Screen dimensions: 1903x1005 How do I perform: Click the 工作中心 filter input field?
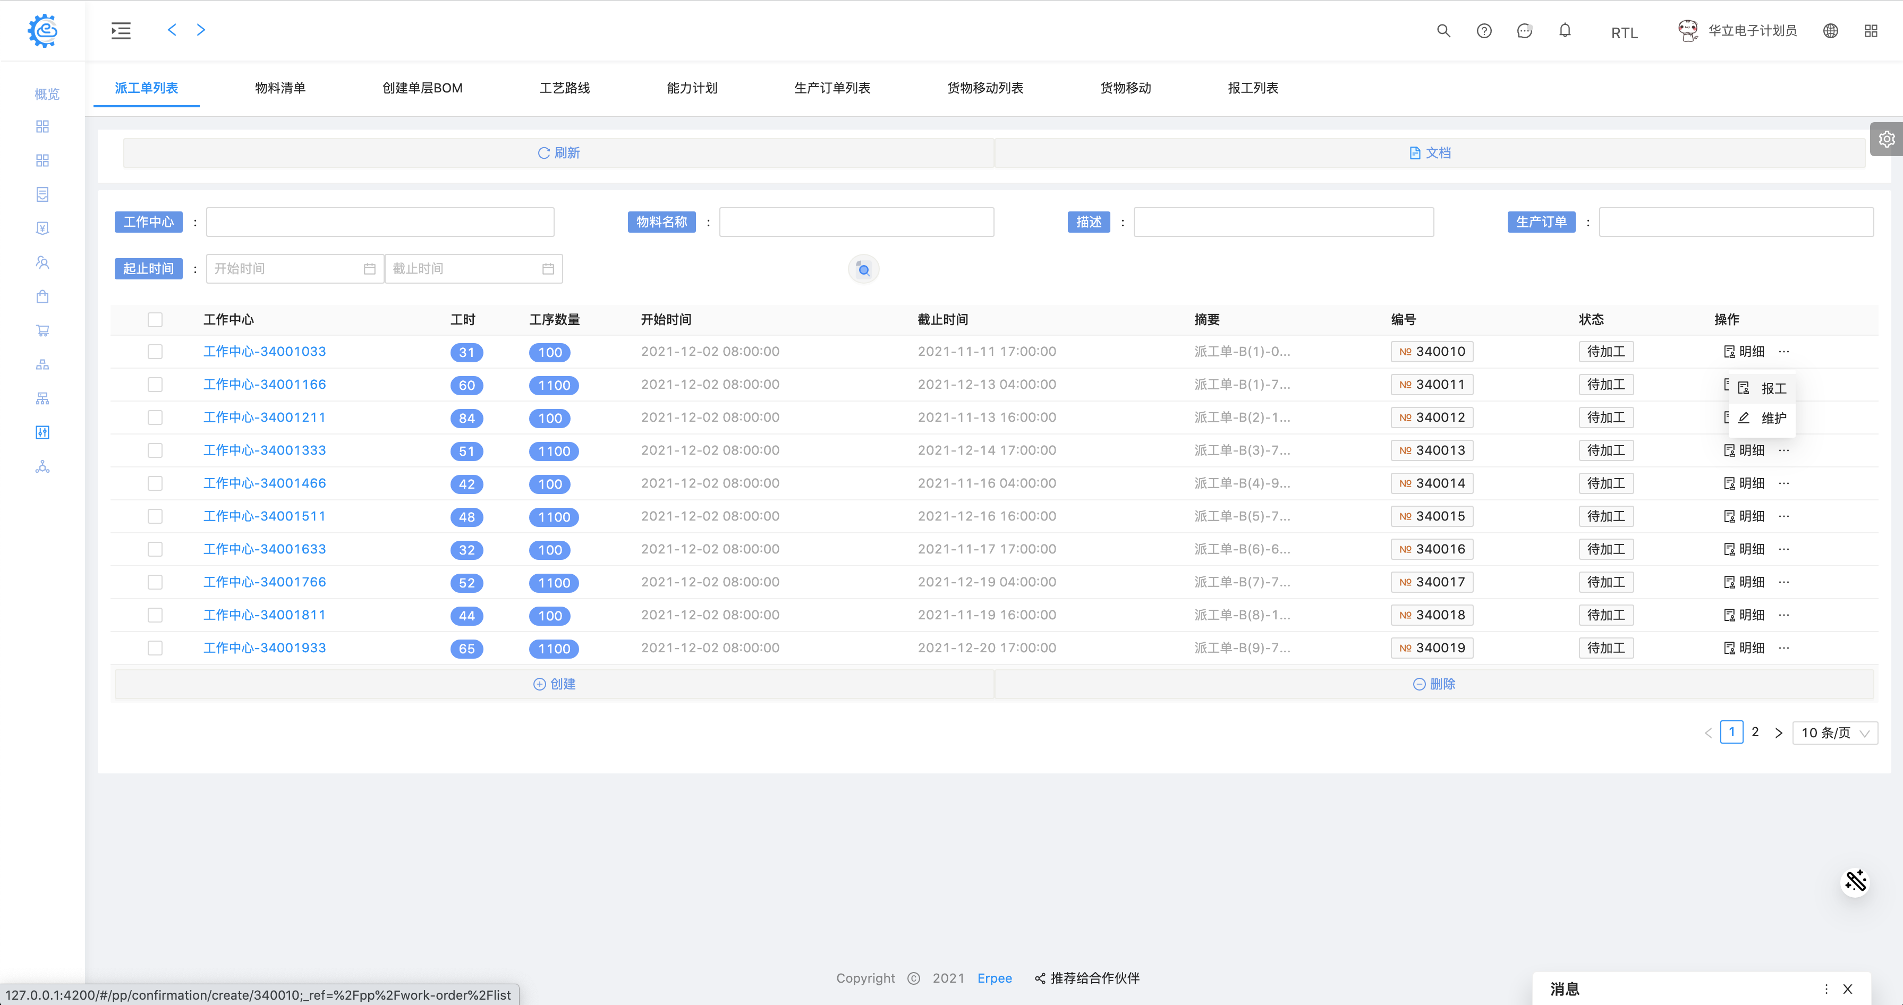380,222
